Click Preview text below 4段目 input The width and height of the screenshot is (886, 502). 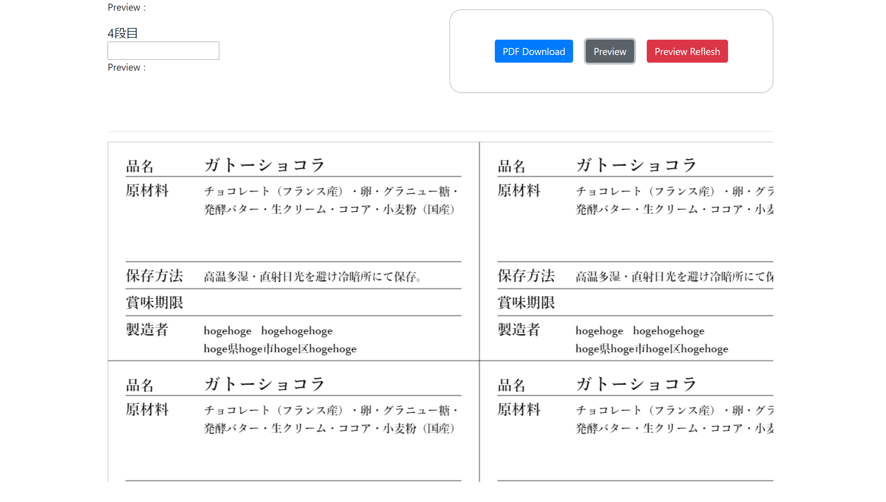127,68
